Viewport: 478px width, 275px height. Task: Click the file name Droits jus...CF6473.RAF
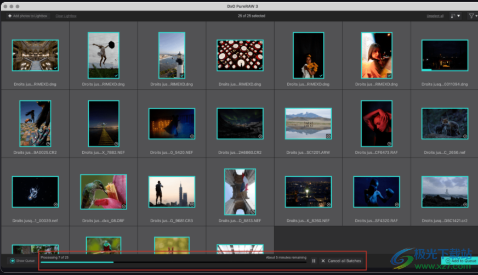pos(377,152)
